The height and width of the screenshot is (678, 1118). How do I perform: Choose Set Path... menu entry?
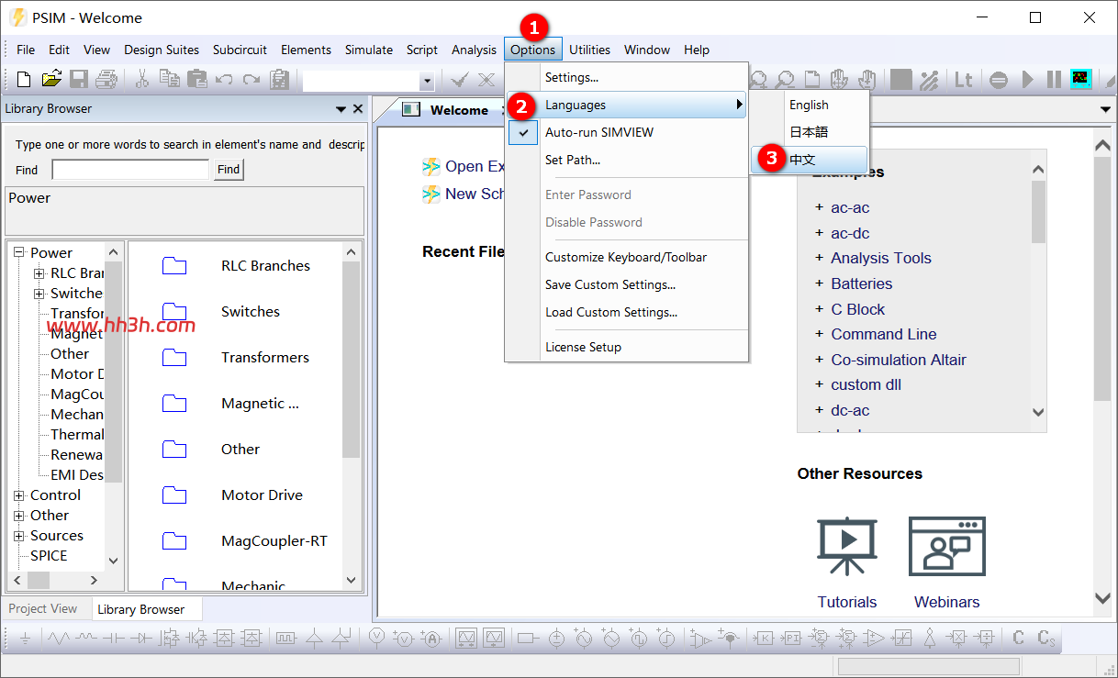click(x=626, y=160)
